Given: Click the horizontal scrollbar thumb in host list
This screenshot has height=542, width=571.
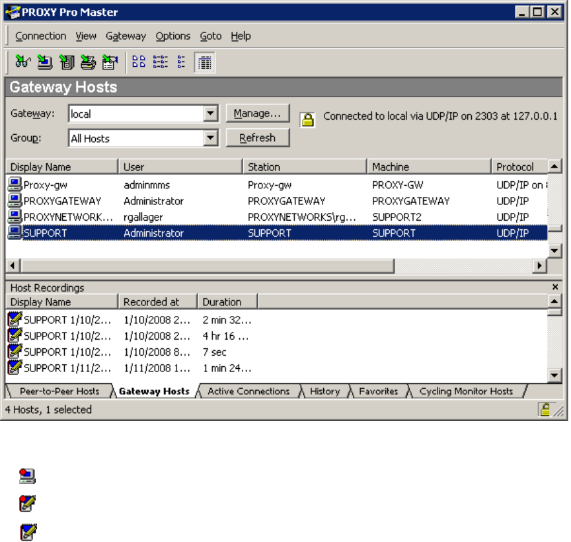Looking at the screenshot, I should 208,266.
